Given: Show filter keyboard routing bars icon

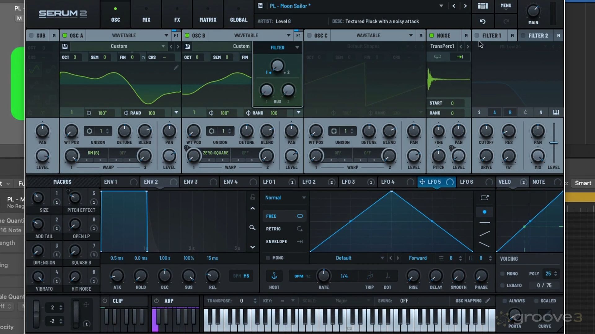Looking at the screenshot, I should click(x=556, y=112).
